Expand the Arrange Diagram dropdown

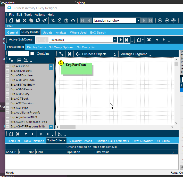point(134,54)
